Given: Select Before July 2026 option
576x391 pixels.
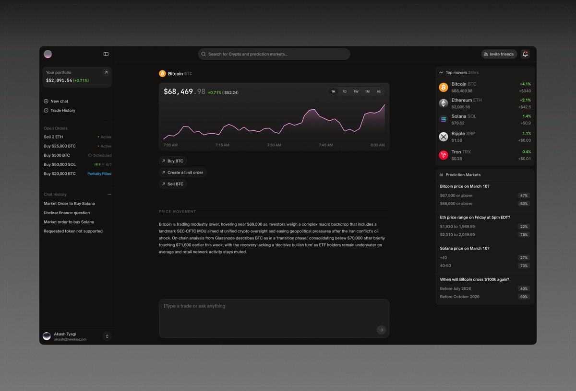Looking at the screenshot, I should tap(485, 289).
